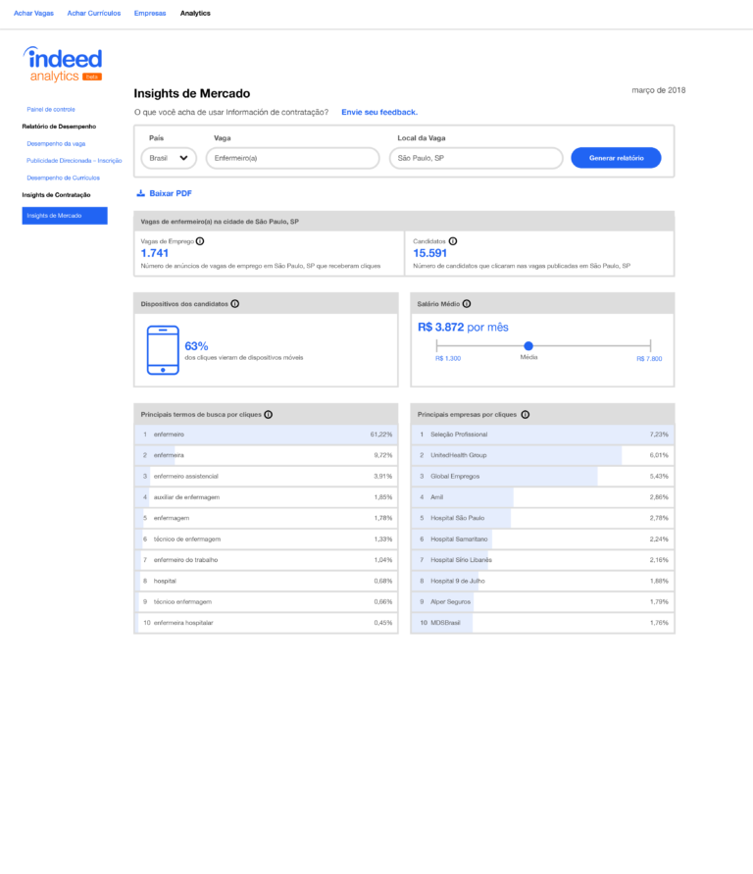Viewport: 753px width, 874px height.
Task: Open Desempenho da vaga report
Action: pyautogui.click(x=56, y=144)
